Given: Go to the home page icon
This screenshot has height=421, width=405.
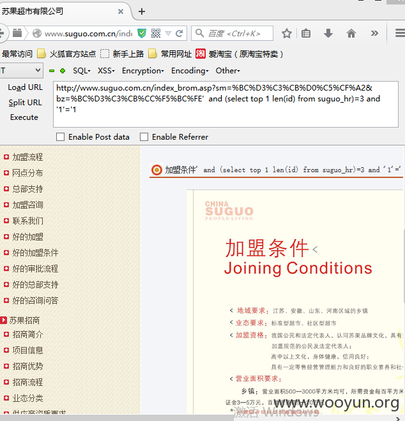Looking at the screenshot, I should (351, 34).
